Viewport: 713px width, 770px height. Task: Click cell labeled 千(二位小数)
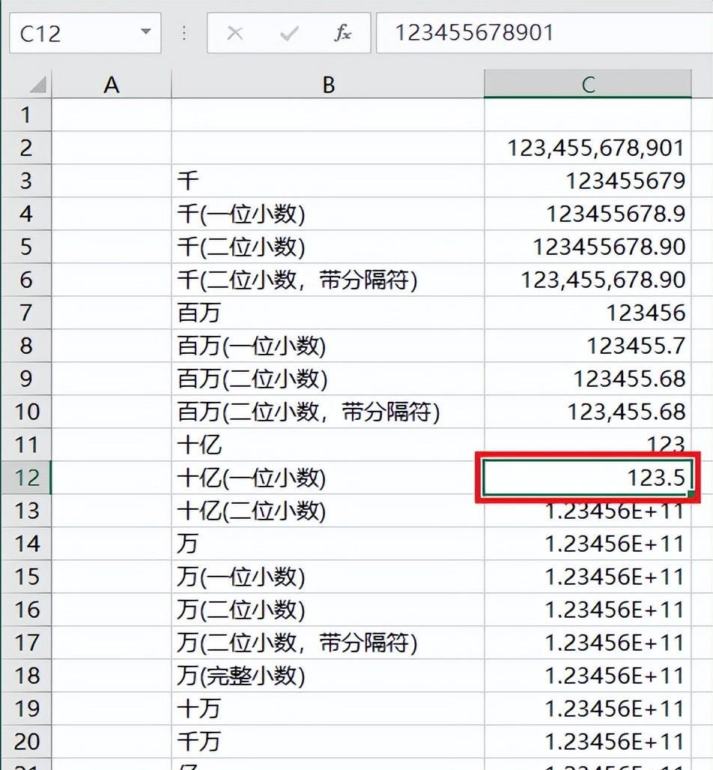[328, 247]
